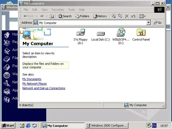Open the Tools menu

(x=71, y=10)
